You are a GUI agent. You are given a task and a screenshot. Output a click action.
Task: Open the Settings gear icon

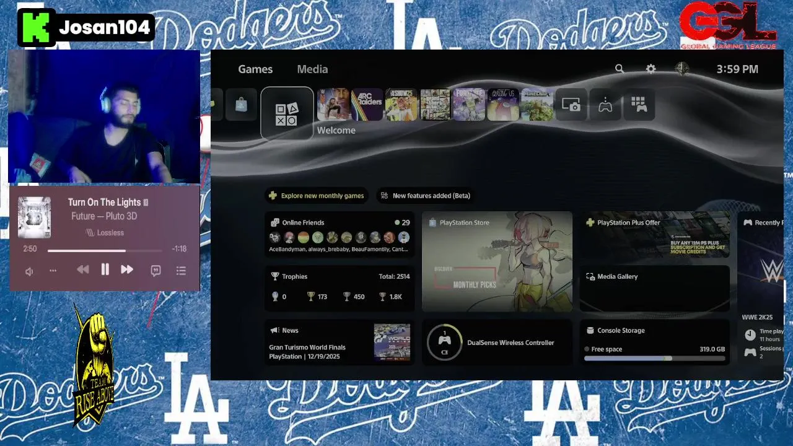(651, 69)
